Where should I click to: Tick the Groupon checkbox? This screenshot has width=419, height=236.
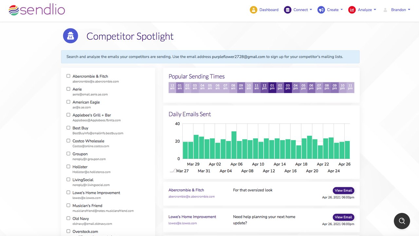click(x=68, y=154)
